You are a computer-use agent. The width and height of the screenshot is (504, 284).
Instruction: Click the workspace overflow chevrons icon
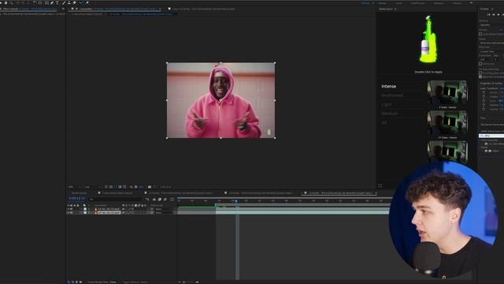[x=471, y=3]
